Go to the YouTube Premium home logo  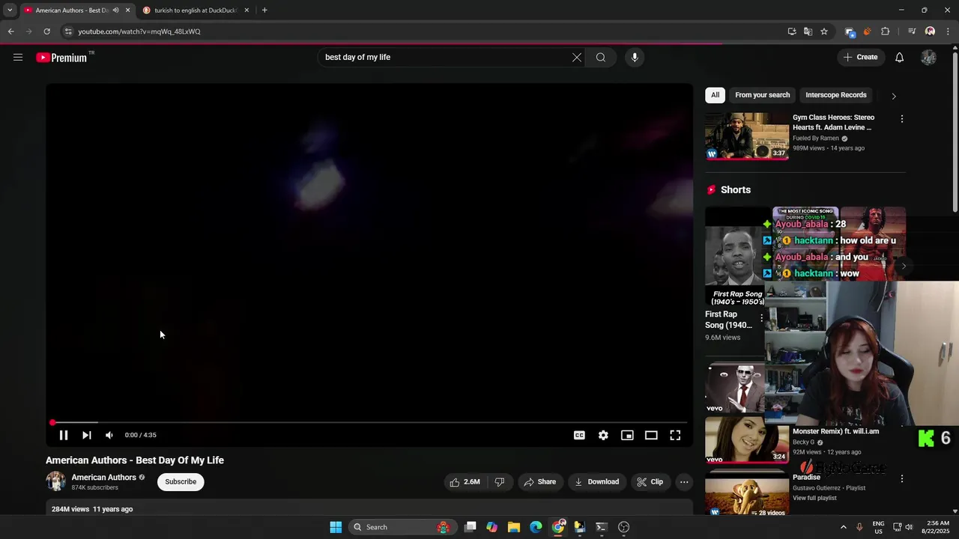click(x=62, y=58)
